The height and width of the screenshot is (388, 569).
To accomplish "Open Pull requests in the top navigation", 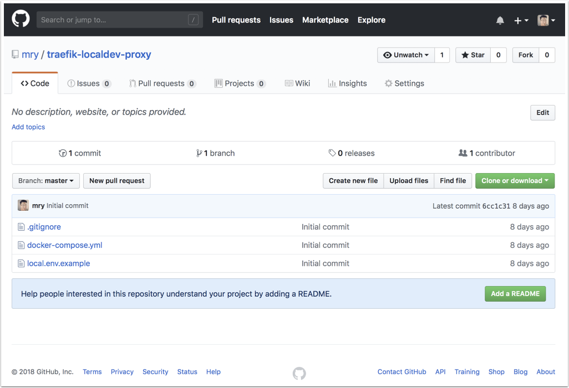I will [x=236, y=20].
